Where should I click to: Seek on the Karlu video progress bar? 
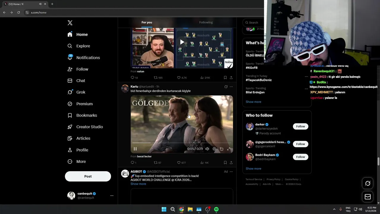182,143
